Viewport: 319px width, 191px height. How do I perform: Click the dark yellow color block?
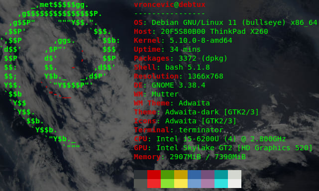pyautogui.click(x=181, y=175)
